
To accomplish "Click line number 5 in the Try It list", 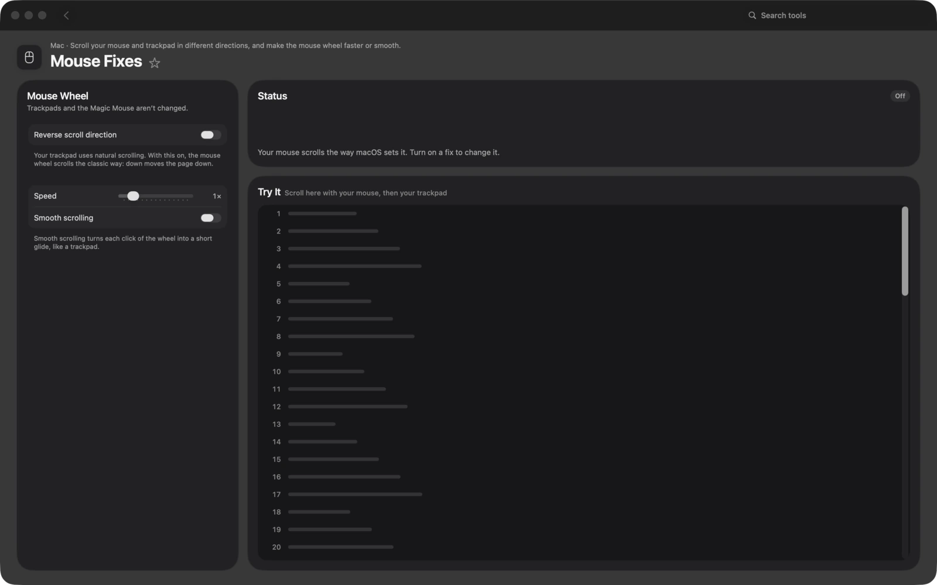I will click(x=279, y=284).
